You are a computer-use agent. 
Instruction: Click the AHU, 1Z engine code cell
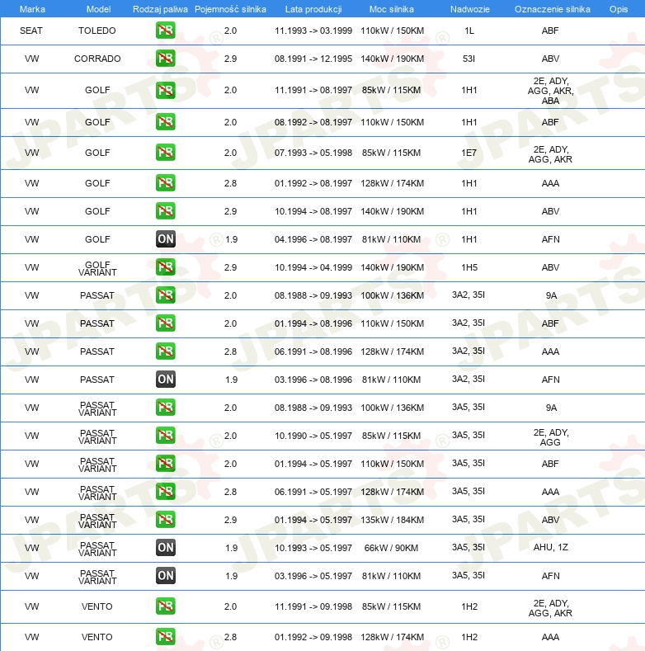(x=551, y=547)
